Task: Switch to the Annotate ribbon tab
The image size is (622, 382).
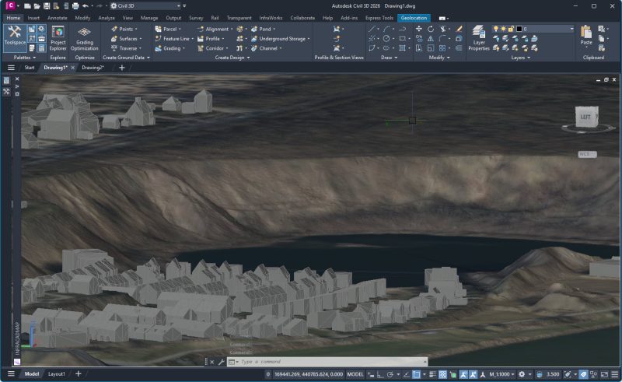Action: (x=58, y=17)
